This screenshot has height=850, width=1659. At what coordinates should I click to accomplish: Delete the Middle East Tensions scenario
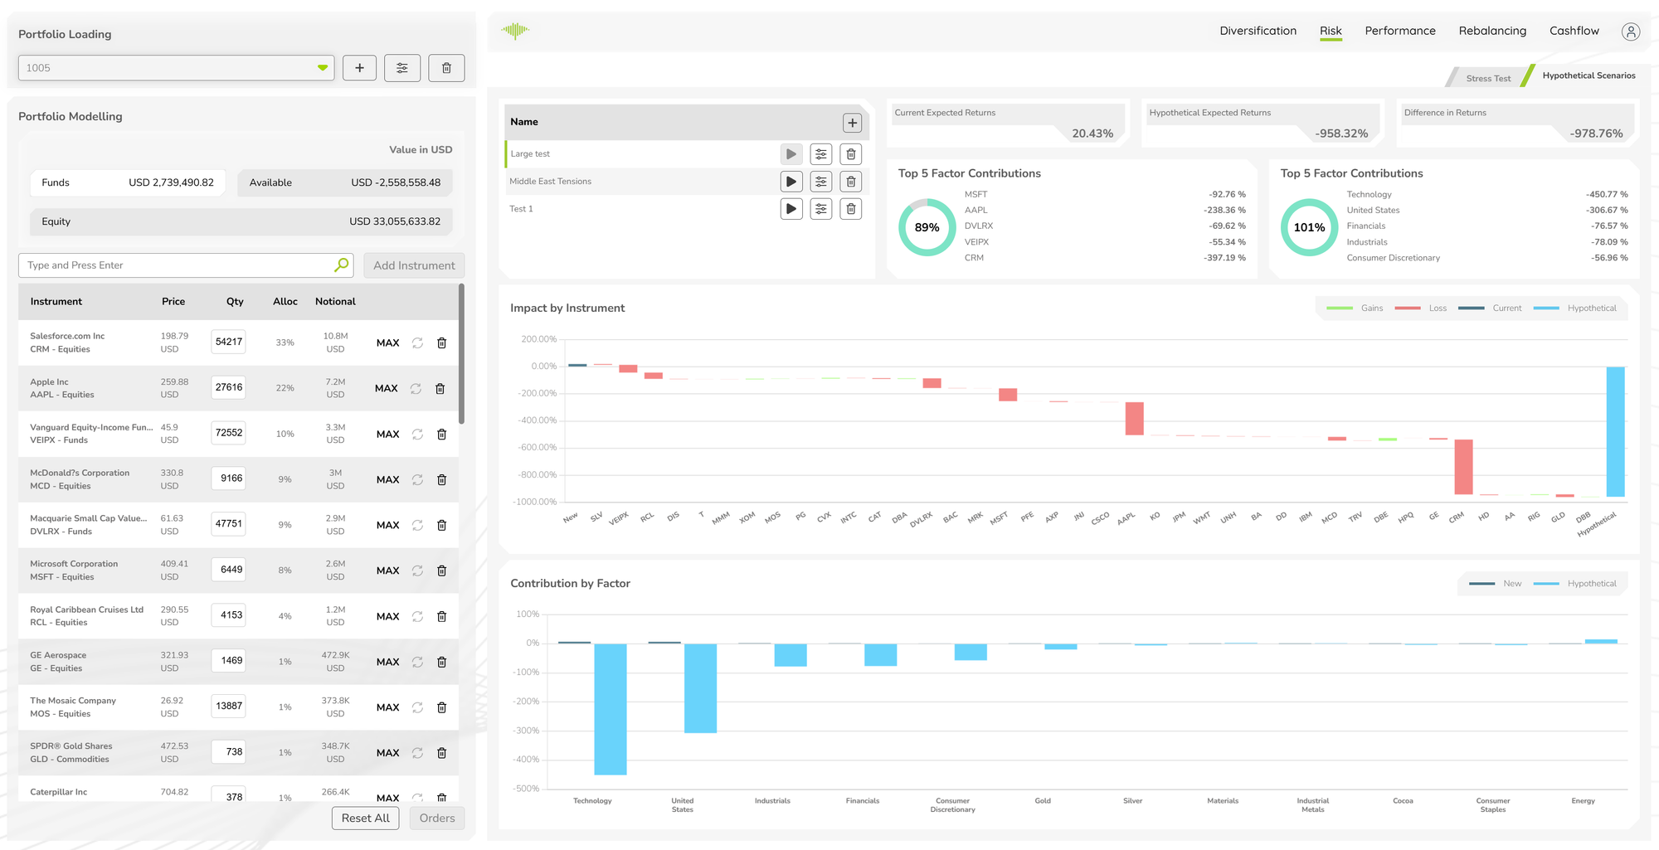tap(850, 181)
